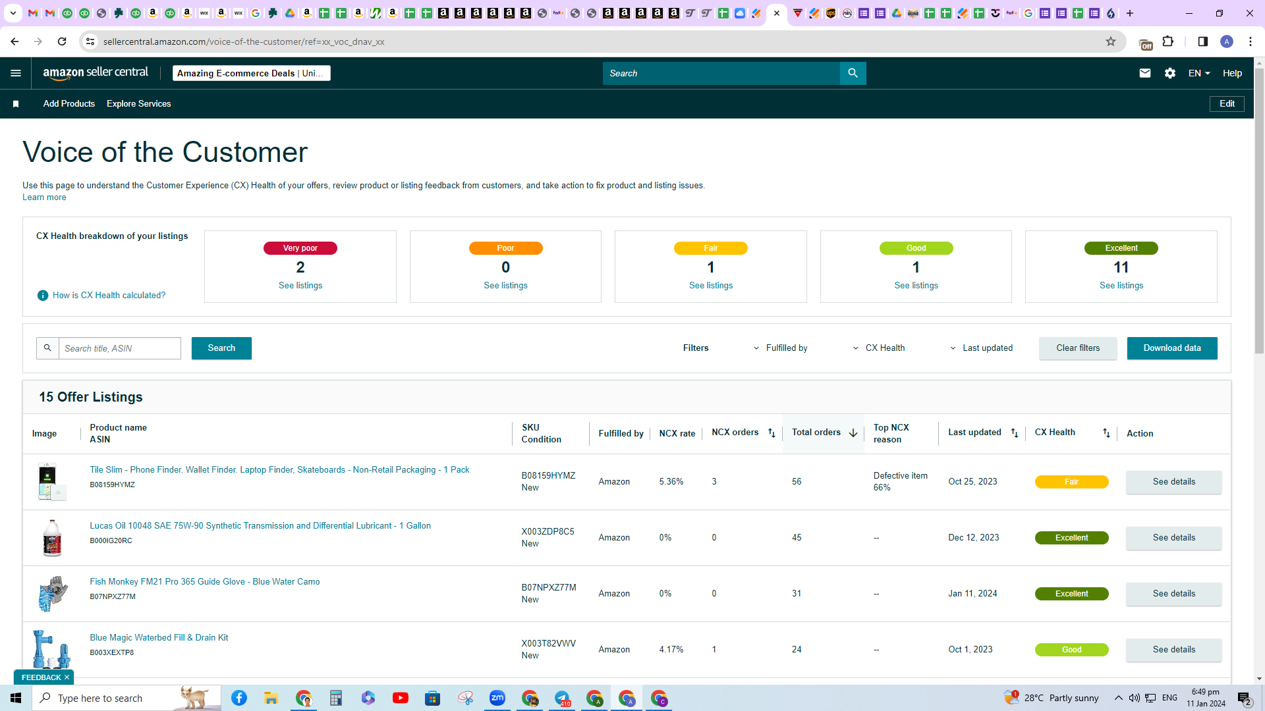Open the EN language dropdown
Image resolution: width=1265 pixels, height=711 pixels.
coord(1199,73)
